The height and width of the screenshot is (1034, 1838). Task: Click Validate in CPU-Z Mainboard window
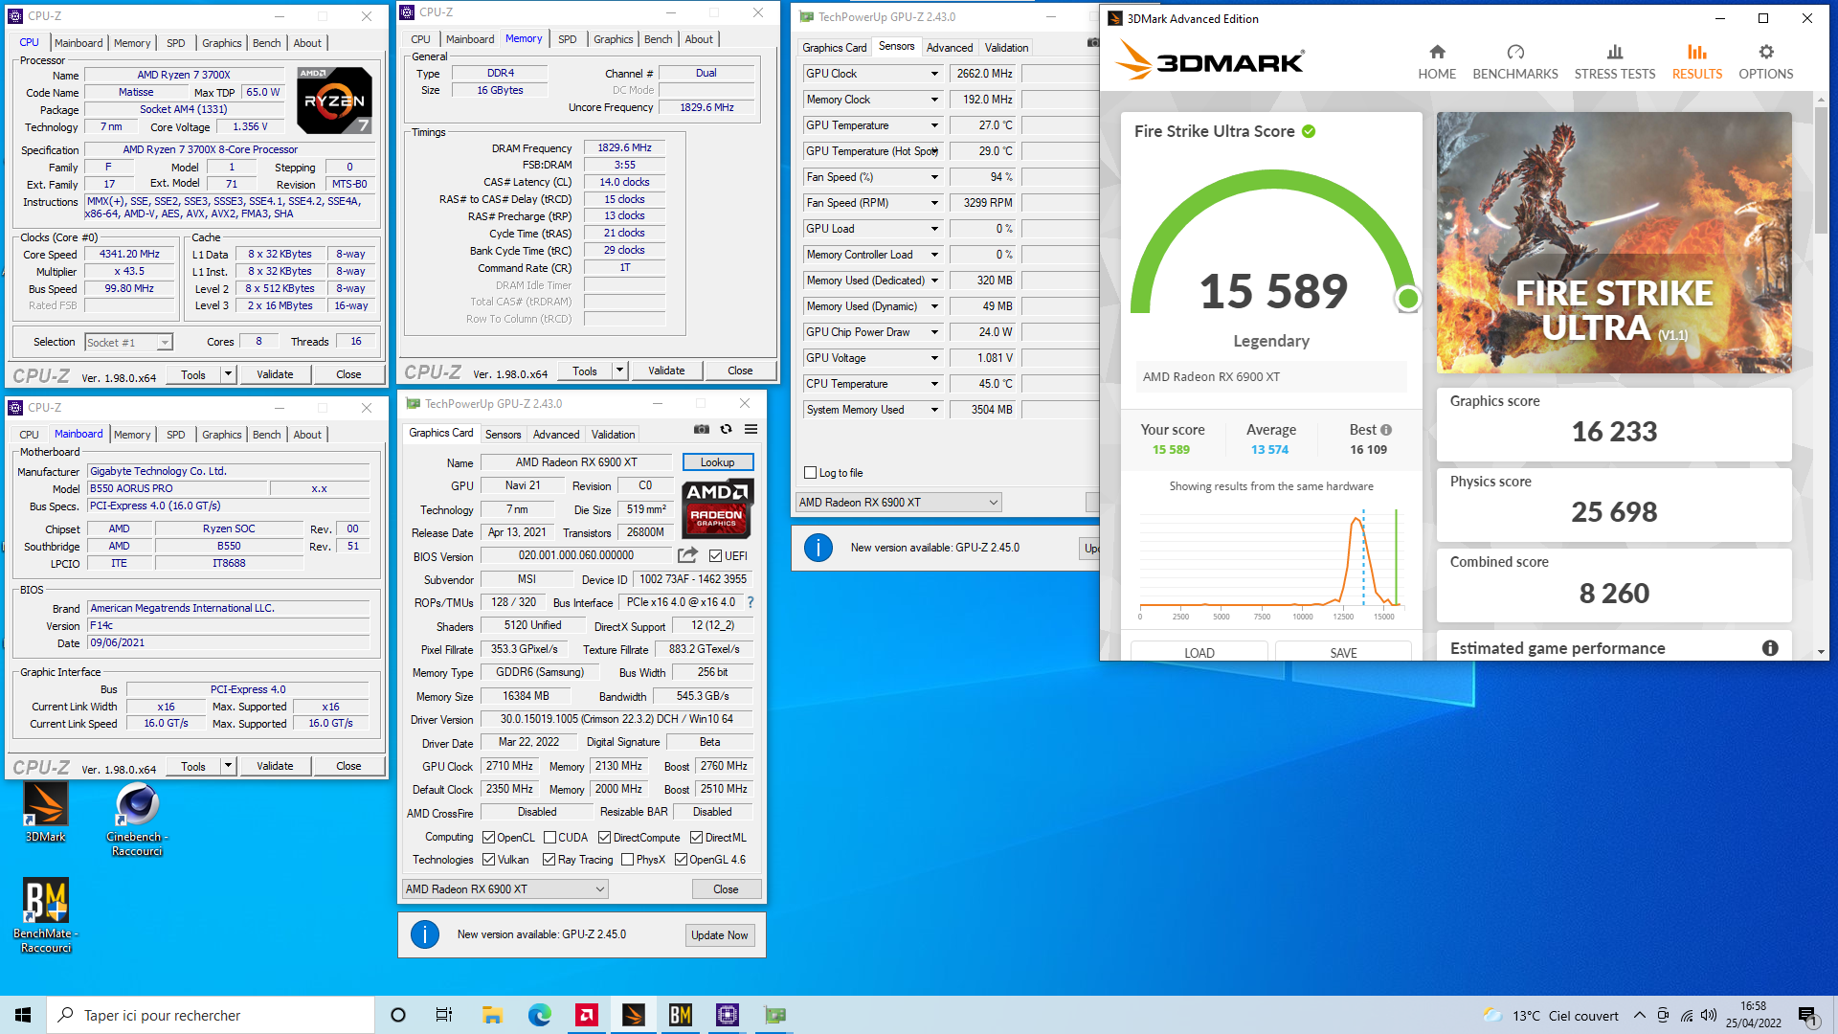(275, 766)
